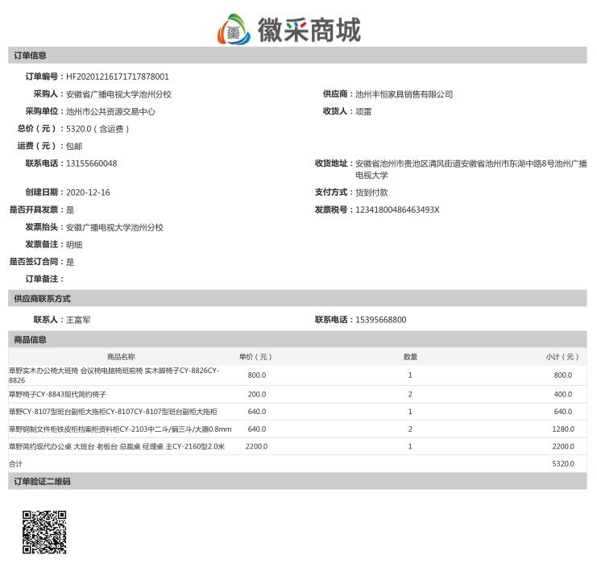Select supplier name 池州丰恒家具销售有限公司
This screenshot has height=572, width=597.
[x=404, y=94]
